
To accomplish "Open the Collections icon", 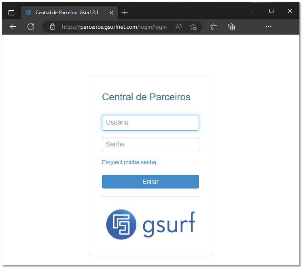I will tap(231, 27).
